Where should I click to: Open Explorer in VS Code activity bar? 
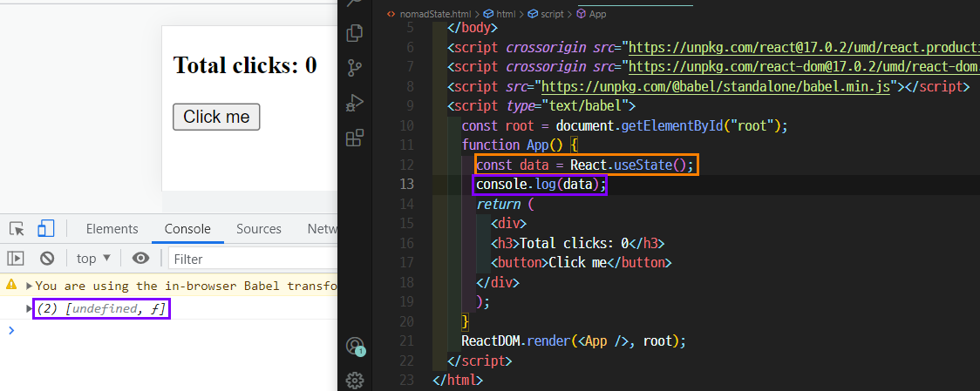click(354, 32)
